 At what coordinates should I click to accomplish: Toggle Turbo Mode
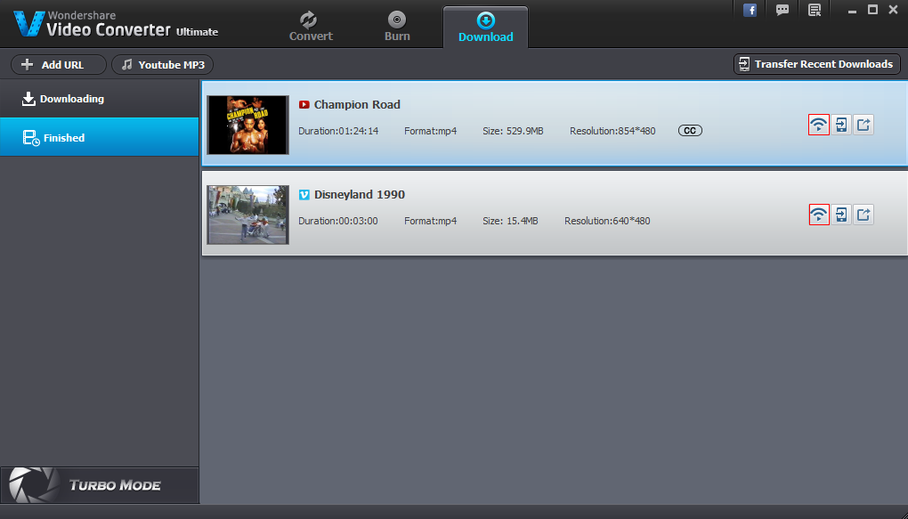100,485
